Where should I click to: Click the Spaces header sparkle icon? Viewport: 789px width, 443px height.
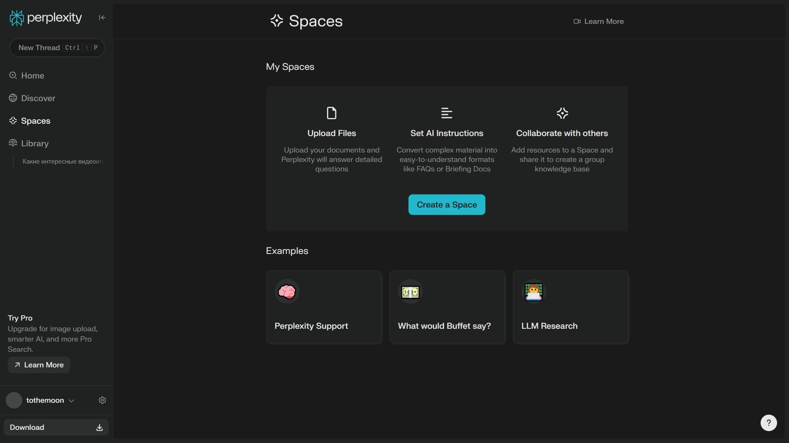coord(277,21)
